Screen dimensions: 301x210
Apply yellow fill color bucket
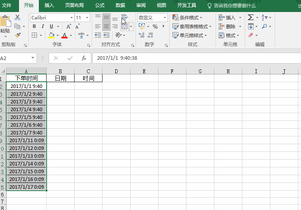(51, 35)
